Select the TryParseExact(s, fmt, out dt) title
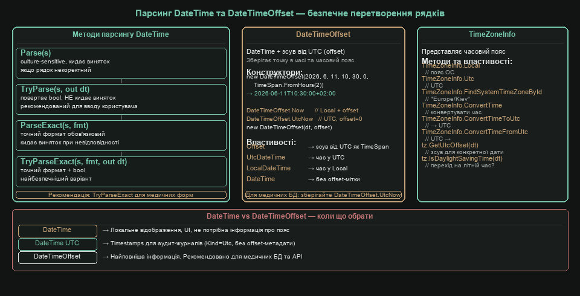 click(74, 162)
